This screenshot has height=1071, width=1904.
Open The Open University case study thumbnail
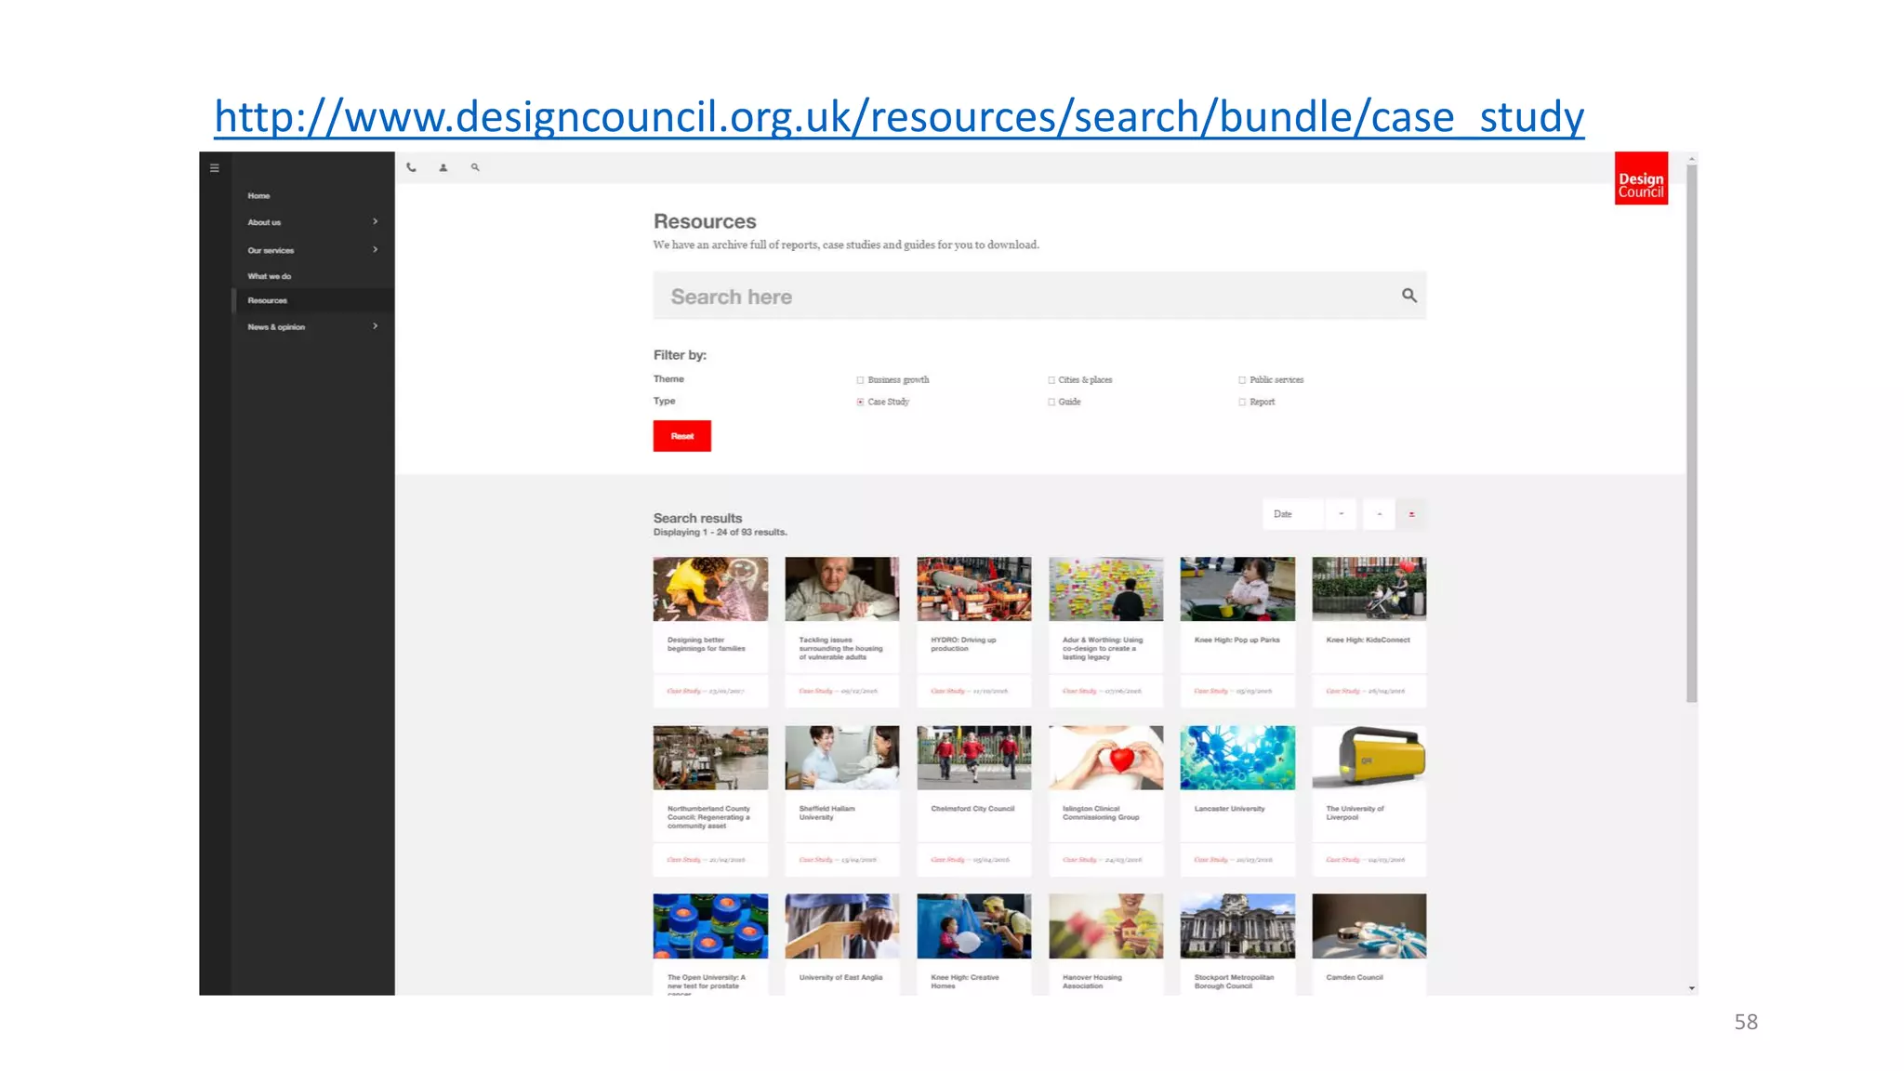(710, 926)
